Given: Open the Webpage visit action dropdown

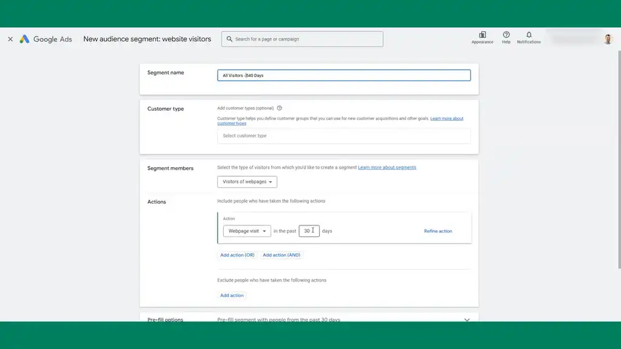Looking at the screenshot, I should pos(247,231).
